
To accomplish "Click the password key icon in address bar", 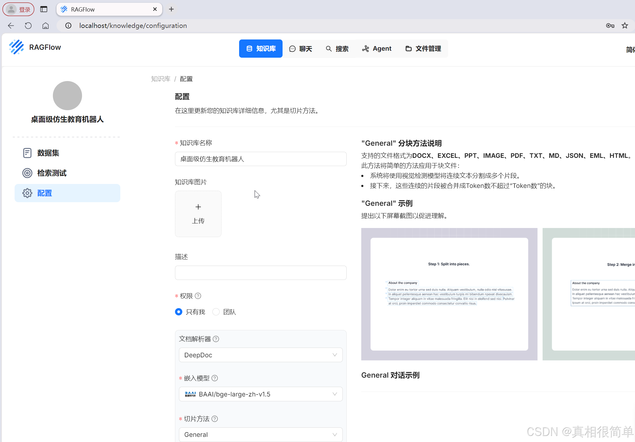I will pos(610,25).
